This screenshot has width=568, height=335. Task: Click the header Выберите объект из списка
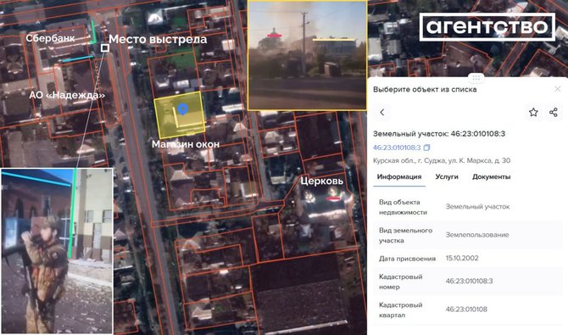pyautogui.click(x=425, y=89)
